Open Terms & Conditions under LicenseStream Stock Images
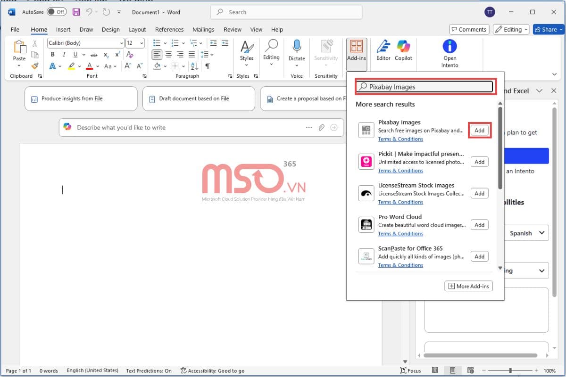Image resolution: width=566 pixels, height=377 pixels. [x=400, y=202]
